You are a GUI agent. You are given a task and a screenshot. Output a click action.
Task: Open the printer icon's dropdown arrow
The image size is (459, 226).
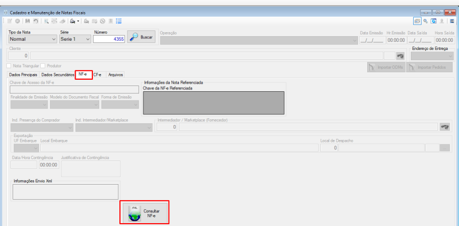pos(78,21)
